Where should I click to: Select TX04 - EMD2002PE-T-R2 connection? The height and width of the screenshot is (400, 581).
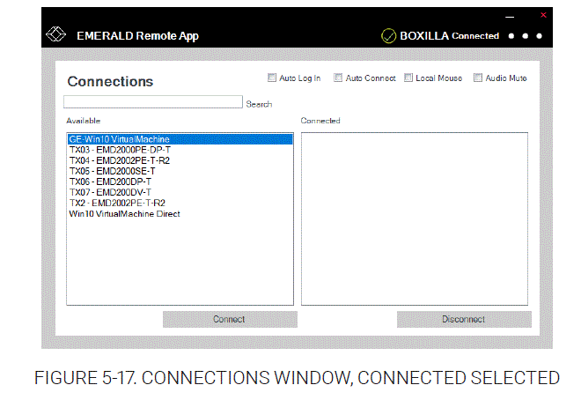click(180, 160)
